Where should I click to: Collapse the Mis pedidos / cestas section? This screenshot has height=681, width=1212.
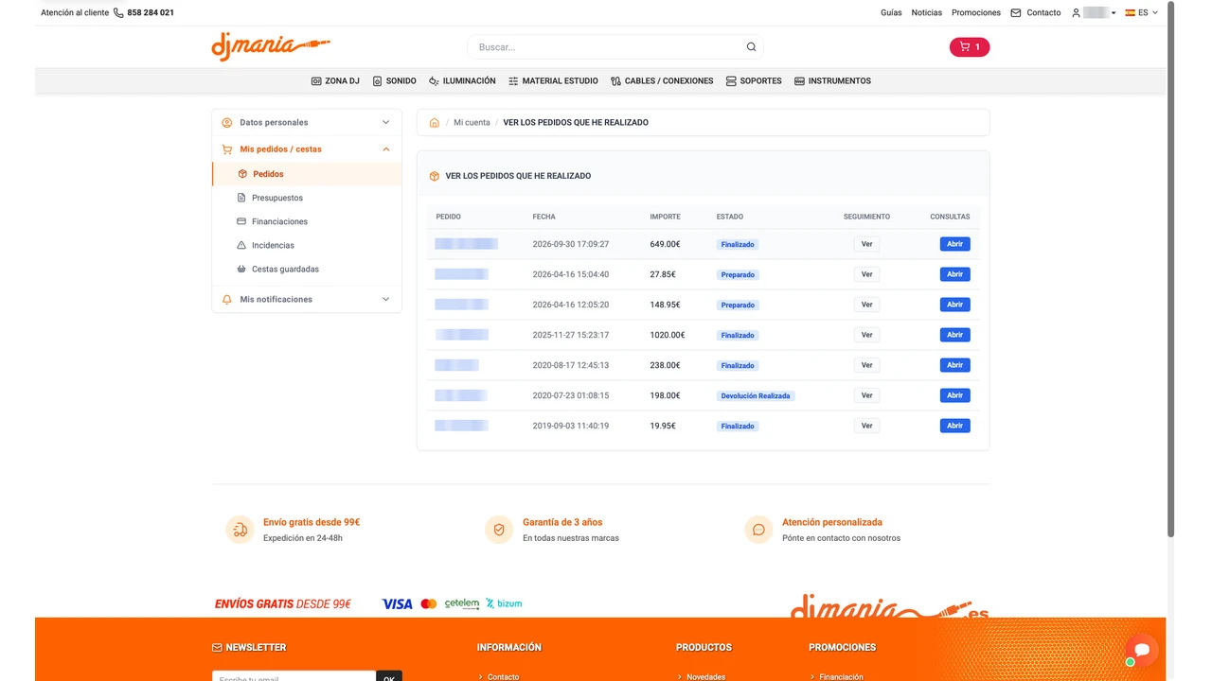pyautogui.click(x=307, y=148)
